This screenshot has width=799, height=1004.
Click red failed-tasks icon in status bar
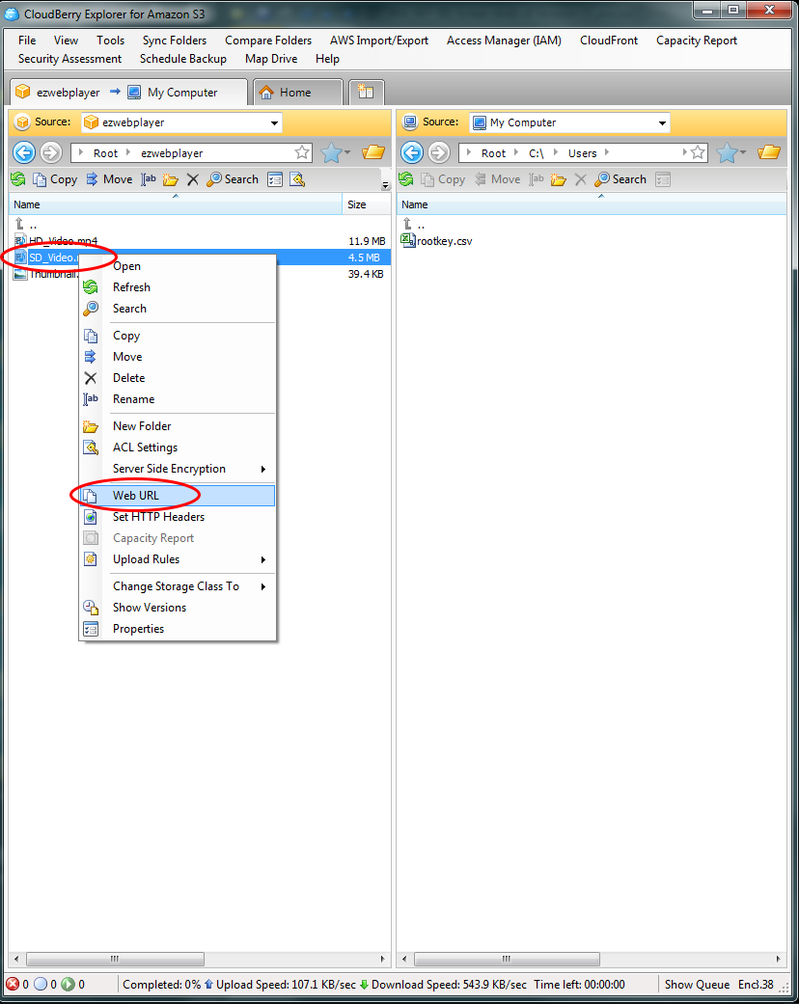(x=13, y=984)
